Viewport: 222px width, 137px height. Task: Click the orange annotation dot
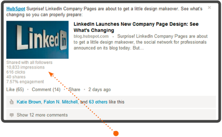click(116, 133)
